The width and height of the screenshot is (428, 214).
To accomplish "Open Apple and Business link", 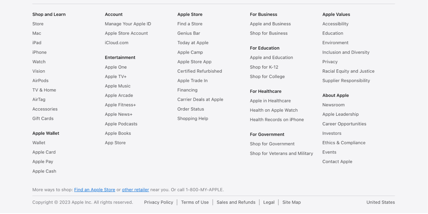I will (270, 24).
